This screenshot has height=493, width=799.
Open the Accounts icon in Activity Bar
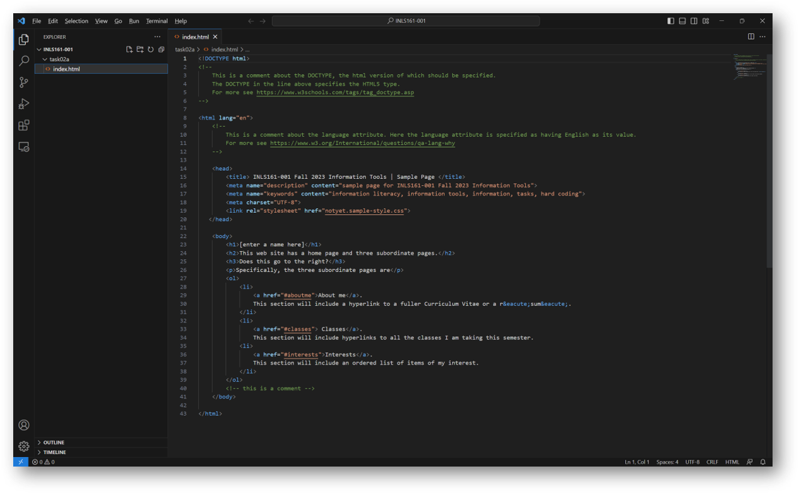(x=23, y=425)
